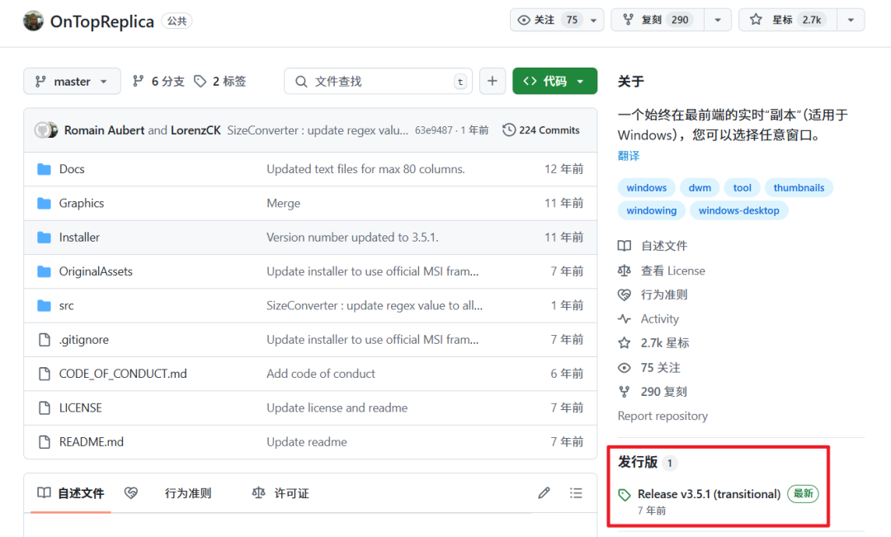
Task: View the 224 Commits history
Action: [541, 130]
